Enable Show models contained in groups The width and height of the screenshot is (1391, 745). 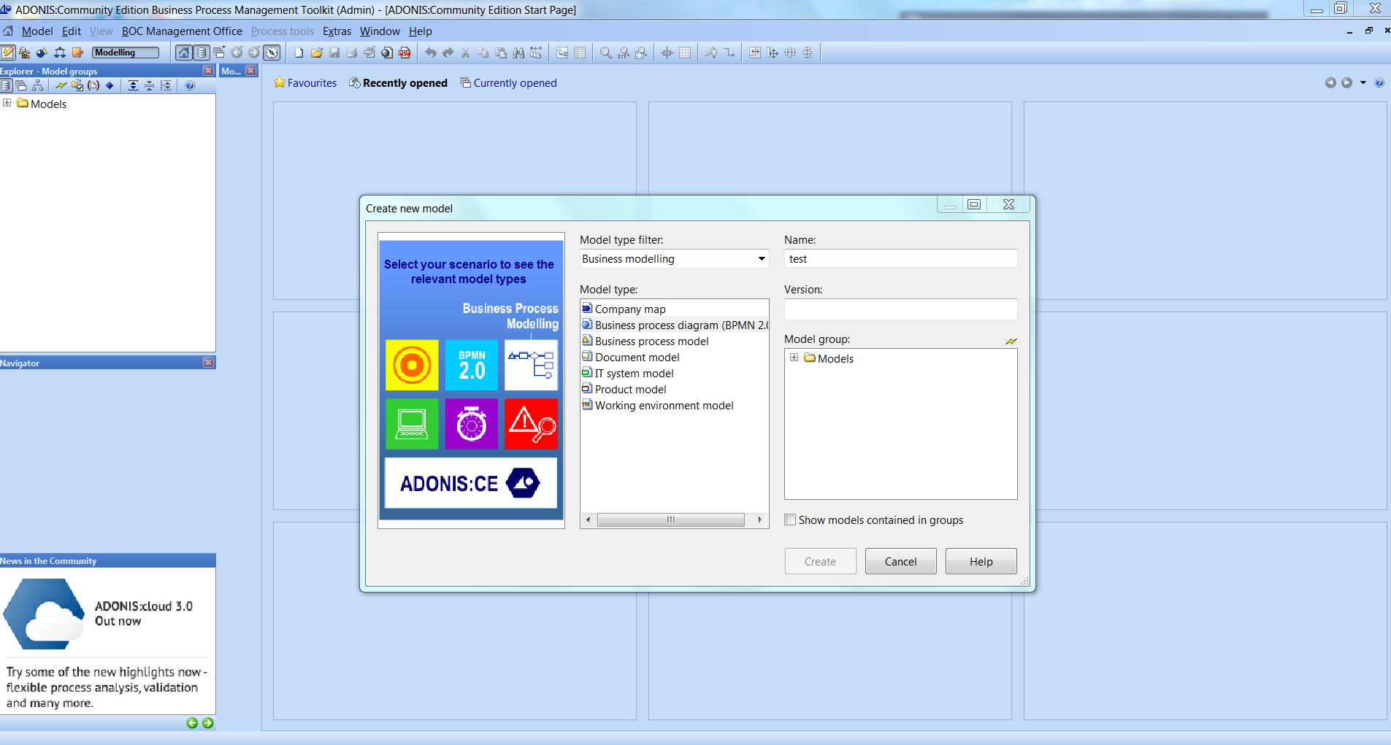pyautogui.click(x=790, y=520)
